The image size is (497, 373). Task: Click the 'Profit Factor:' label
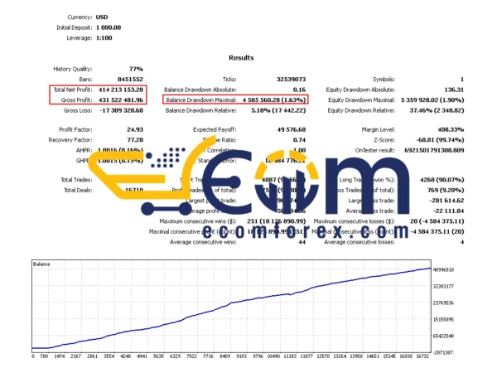click(75, 130)
